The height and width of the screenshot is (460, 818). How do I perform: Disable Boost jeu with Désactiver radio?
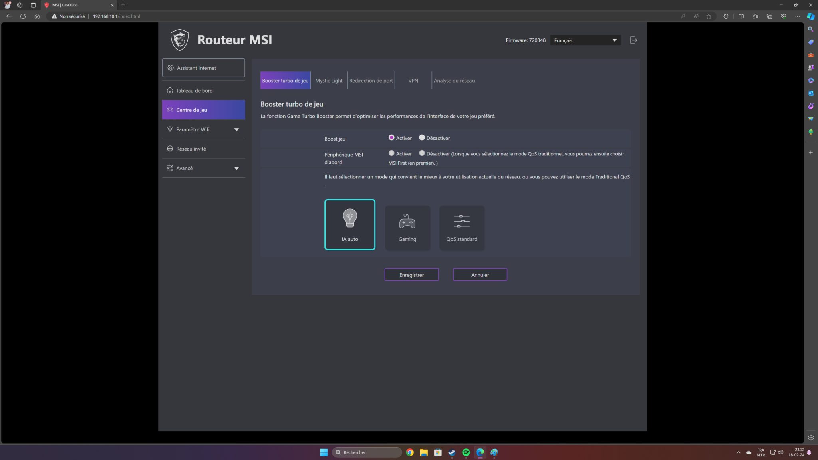422,137
